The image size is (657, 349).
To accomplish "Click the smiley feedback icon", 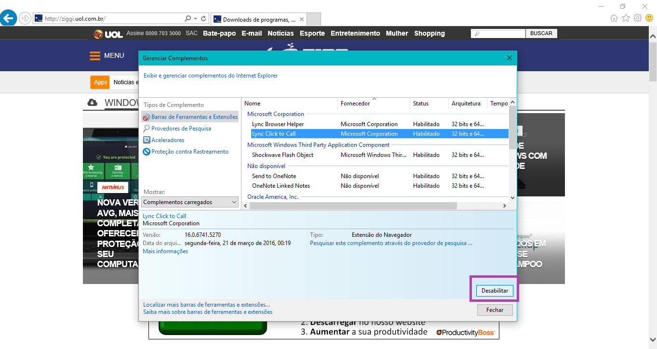I will (649, 18).
